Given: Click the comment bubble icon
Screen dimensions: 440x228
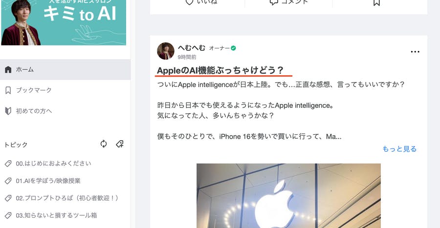Looking at the screenshot, I should pos(274,2).
